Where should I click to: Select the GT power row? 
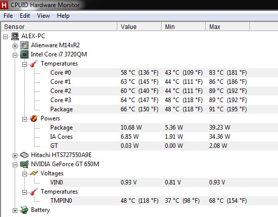point(164,146)
